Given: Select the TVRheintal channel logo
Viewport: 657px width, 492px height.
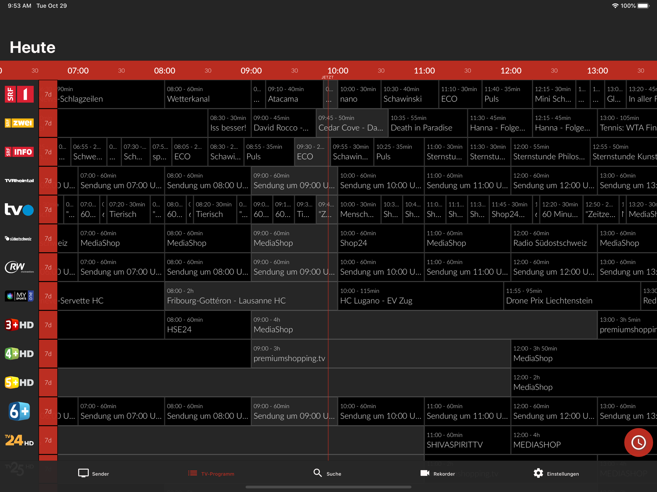Looking at the screenshot, I should point(19,181).
